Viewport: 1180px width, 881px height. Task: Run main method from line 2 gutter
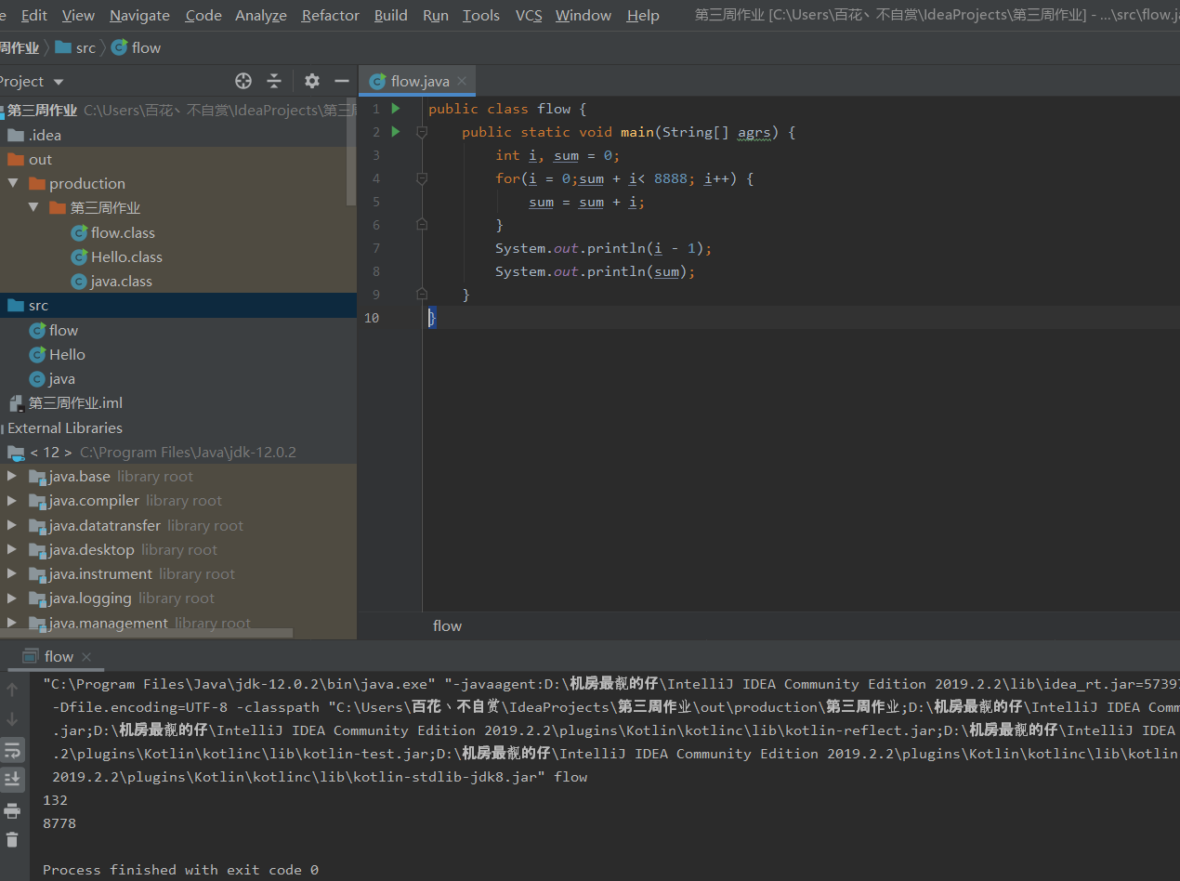(x=396, y=132)
